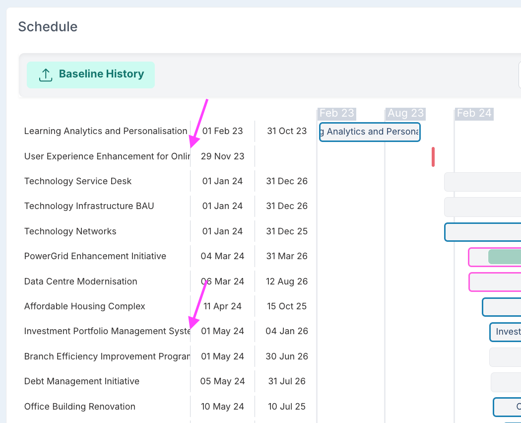Image resolution: width=521 pixels, height=423 pixels.
Task: Select the Aug 23 timeline header
Action: [405, 113]
